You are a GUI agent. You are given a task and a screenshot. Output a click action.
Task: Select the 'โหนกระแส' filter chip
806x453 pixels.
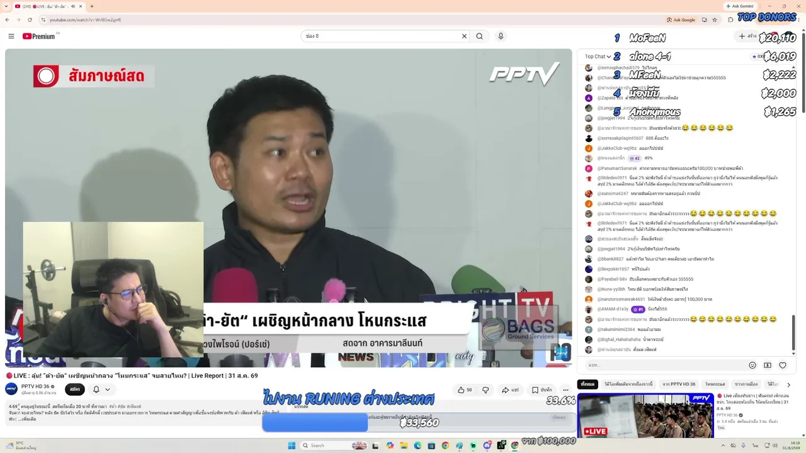[715, 384]
